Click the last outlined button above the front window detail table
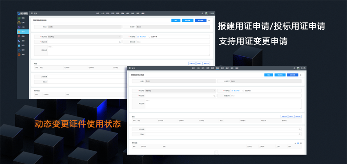347x164 pixels. (298, 117)
